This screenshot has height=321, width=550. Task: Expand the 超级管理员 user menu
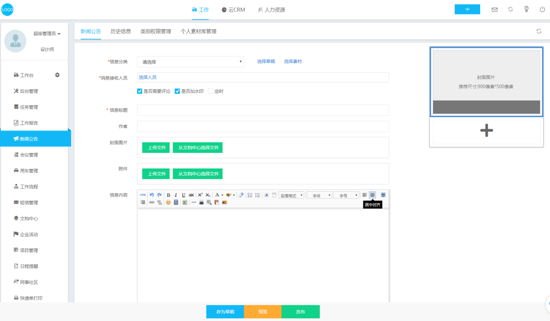point(47,34)
